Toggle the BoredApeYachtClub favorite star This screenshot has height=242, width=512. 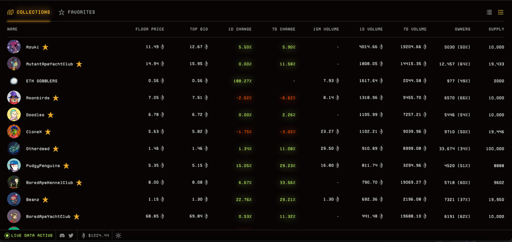(76, 216)
